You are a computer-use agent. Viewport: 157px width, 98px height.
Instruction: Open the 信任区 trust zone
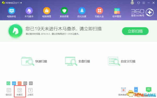[9, 92]
